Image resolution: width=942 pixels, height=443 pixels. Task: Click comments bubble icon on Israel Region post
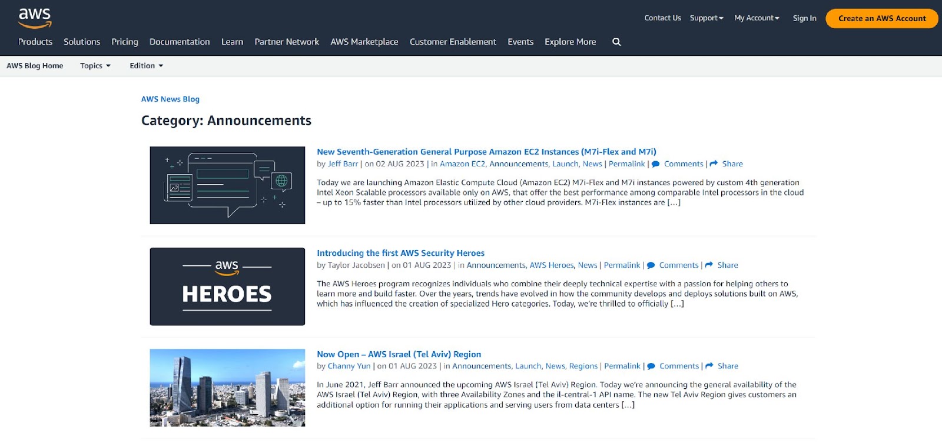[x=651, y=366]
